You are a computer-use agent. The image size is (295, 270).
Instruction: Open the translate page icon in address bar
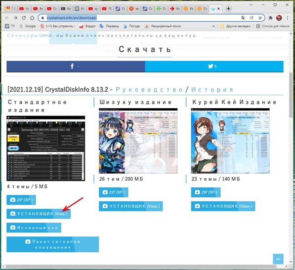click(243, 18)
